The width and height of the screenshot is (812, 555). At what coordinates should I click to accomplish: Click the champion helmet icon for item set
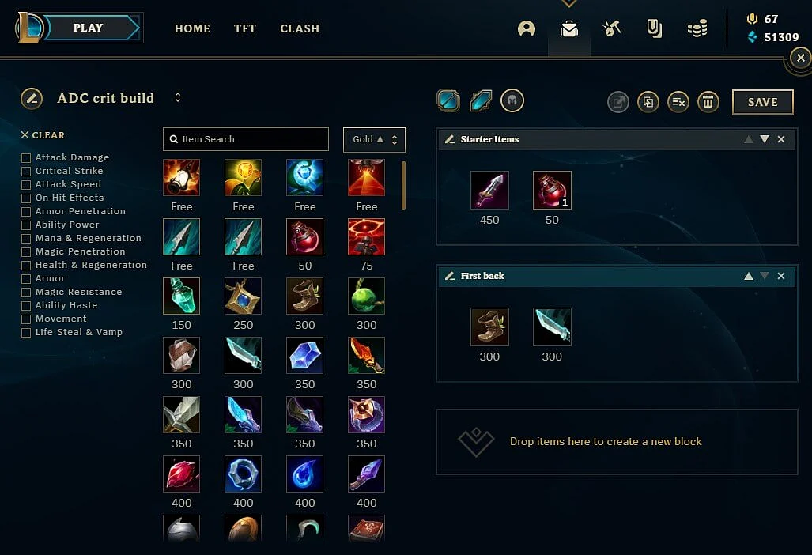coord(512,100)
